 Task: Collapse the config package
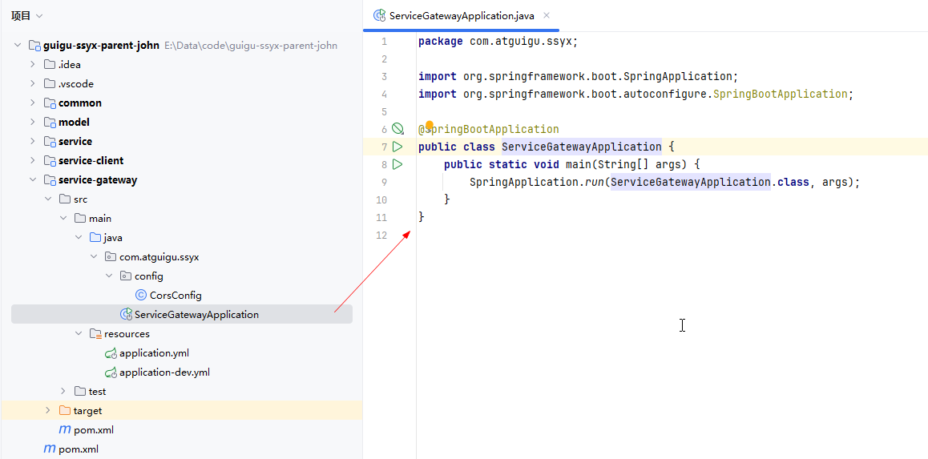[109, 276]
